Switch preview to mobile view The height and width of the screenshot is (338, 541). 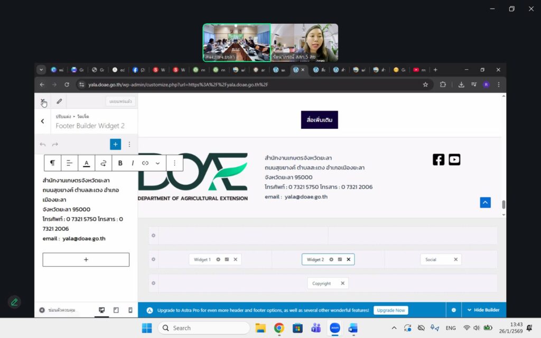click(130, 310)
